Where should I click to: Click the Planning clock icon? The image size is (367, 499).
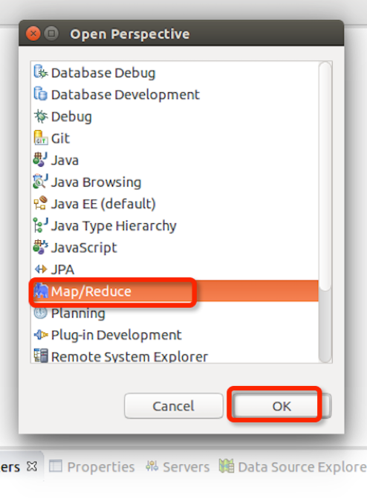pyautogui.click(x=41, y=313)
